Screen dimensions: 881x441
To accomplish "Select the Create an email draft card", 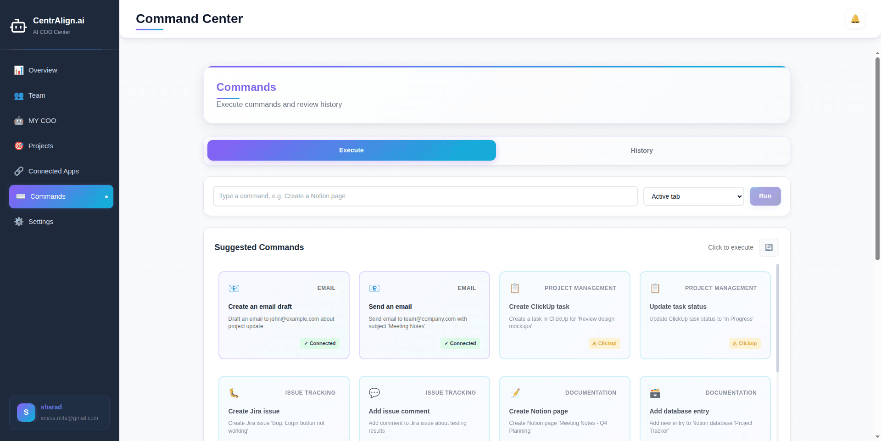I will click(284, 315).
